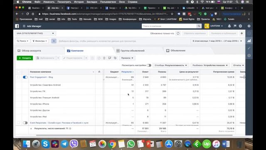Click the delete trash icon in toolbar
This screenshot has width=266, height=150.
(104, 58)
